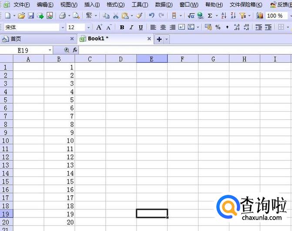Save the workbook with the floppy disk icon
Image resolution: width=292 pixels, height=231 pixels.
click(x=31, y=16)
